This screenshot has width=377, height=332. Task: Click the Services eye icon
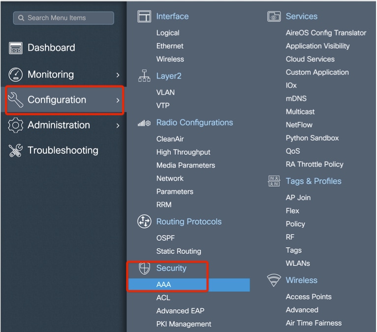(x=274, y=16)
